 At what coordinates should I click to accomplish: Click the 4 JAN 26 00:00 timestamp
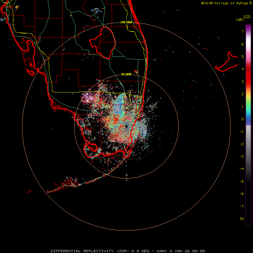click(x=187, y=251)
